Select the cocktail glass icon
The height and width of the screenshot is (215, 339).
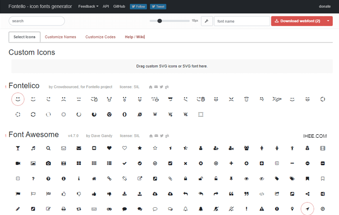click(18, 148)
